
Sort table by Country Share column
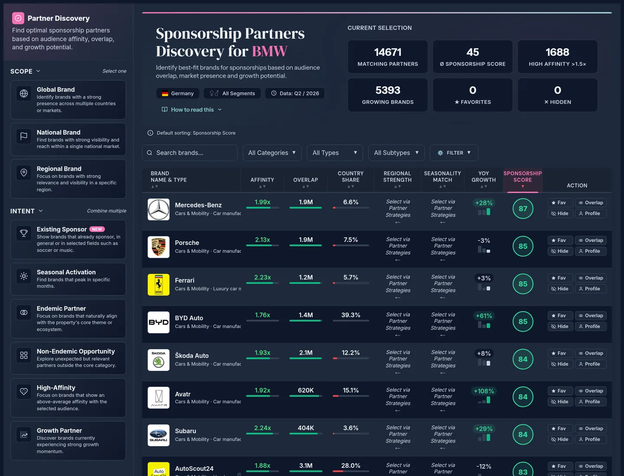point(351,180)
